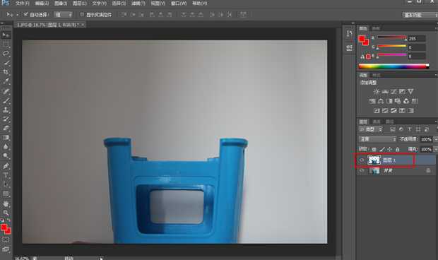Open the Filter menu
This screenshot has height=260, width=438.
138,4
